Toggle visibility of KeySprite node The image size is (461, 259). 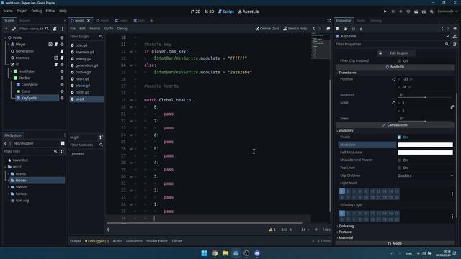(62, 98)
